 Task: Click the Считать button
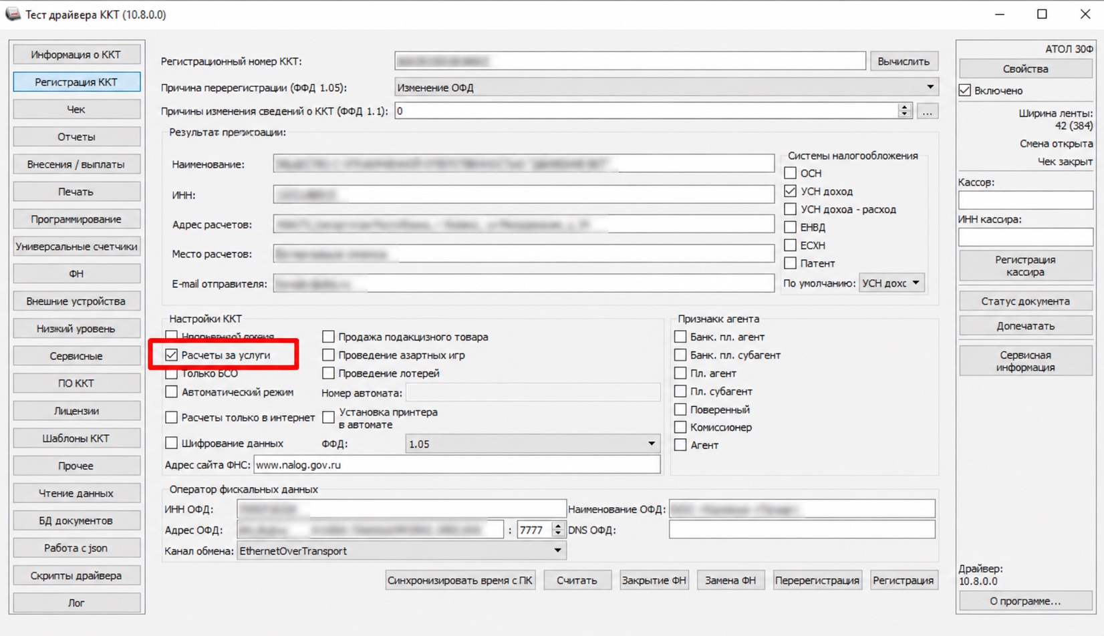[577, 581]
